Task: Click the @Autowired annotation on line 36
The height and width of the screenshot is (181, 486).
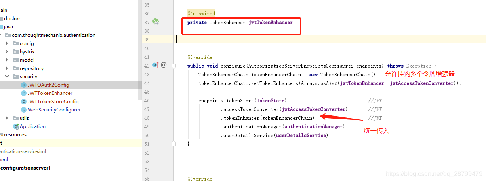Action: (x=201, y=14)
